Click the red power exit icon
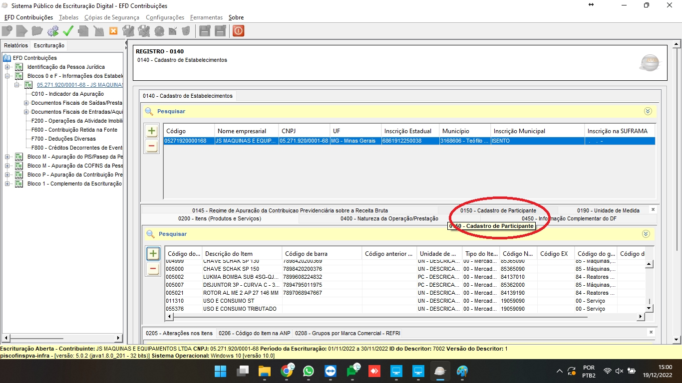 pos(238,31)
